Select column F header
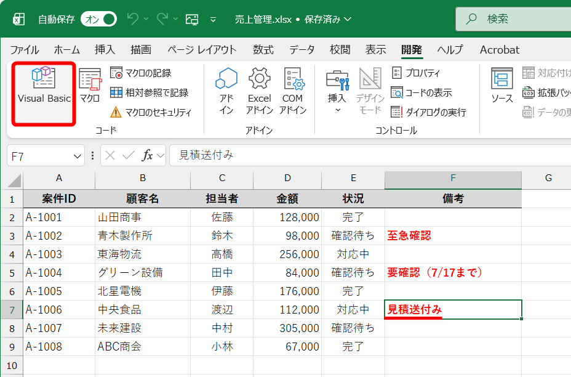 point(453,178)
